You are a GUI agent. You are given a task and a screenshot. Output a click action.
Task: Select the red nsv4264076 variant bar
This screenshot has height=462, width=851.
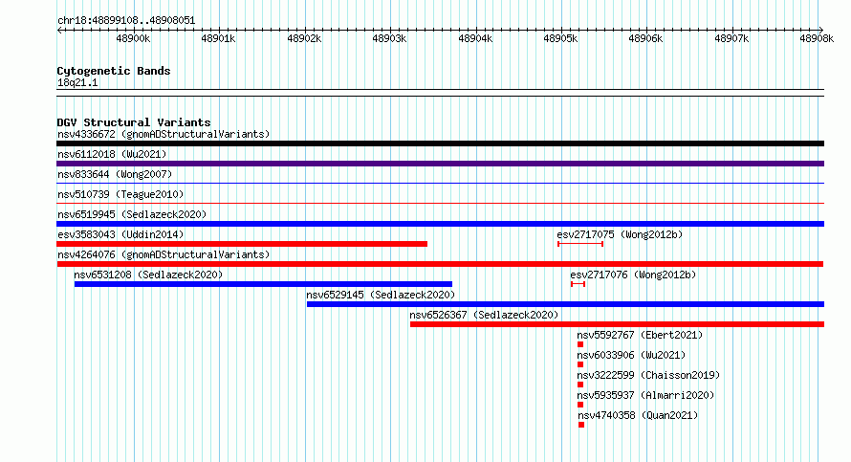(x=440, y=264)
